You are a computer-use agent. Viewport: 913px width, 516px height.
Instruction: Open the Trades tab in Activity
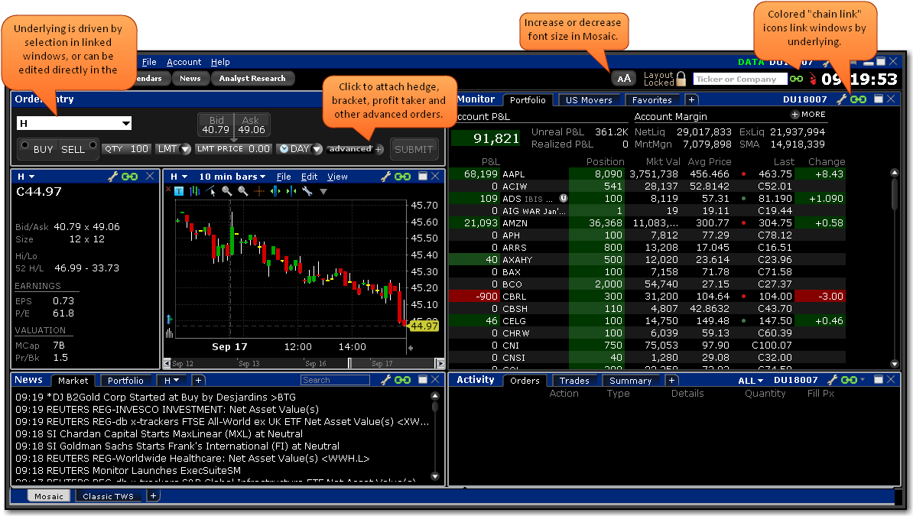[573, 381]
